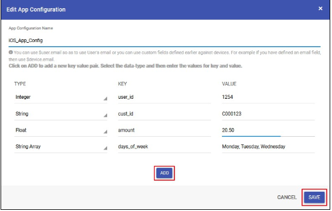Click ADD to add a key value pair
332x211 pixels.
pos(165,174)
